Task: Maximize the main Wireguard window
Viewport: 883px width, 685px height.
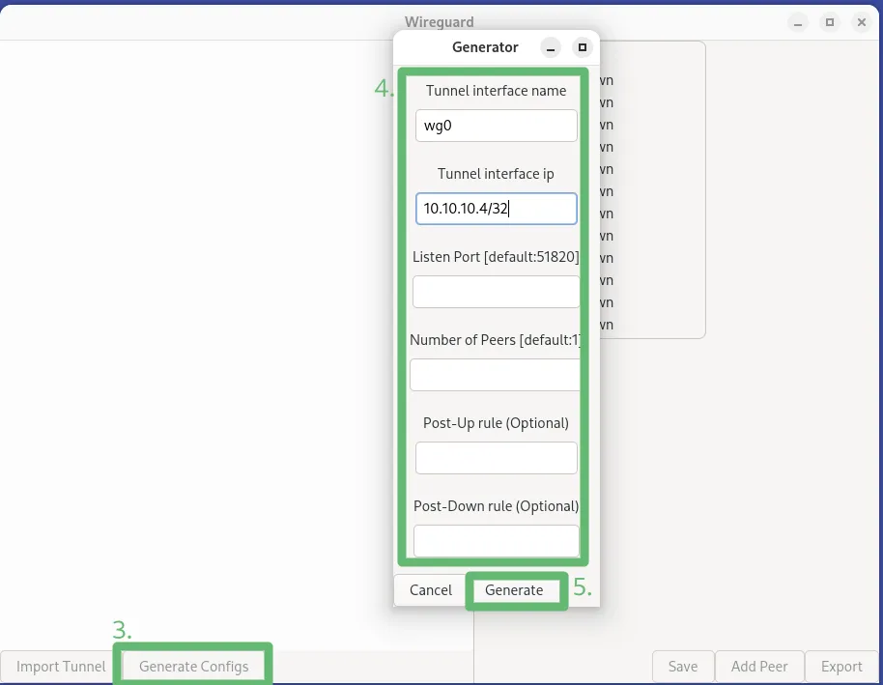Action: point(829,21)
